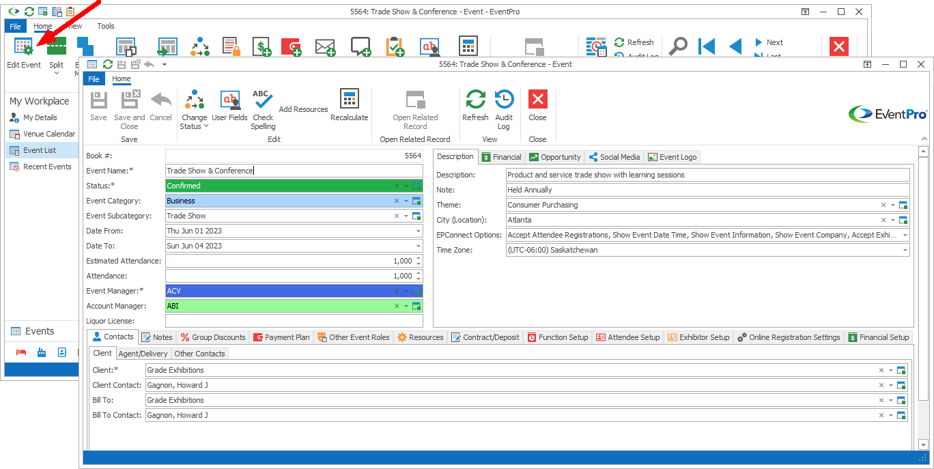Select Venue Calendar in My Workplace
Image resolution: width=934 pixels, height=469 pixels.
(x=42, y=134)
